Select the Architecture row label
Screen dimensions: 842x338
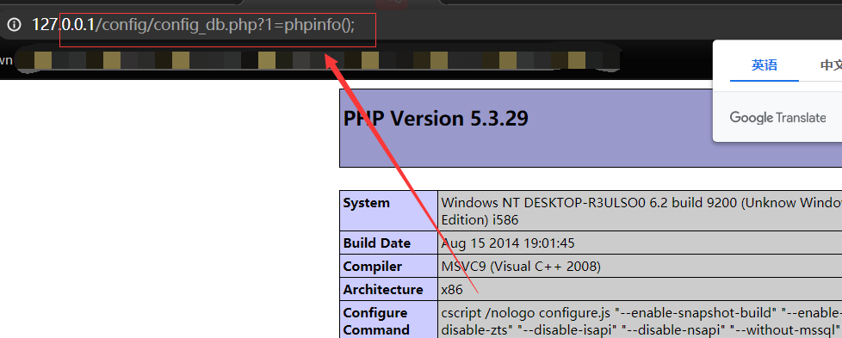383,289
